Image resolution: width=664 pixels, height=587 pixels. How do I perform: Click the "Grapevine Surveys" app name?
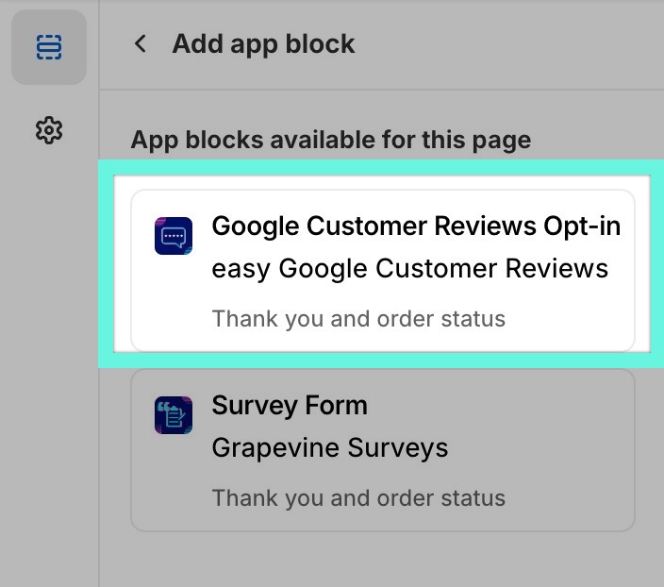tap(329, 447)
